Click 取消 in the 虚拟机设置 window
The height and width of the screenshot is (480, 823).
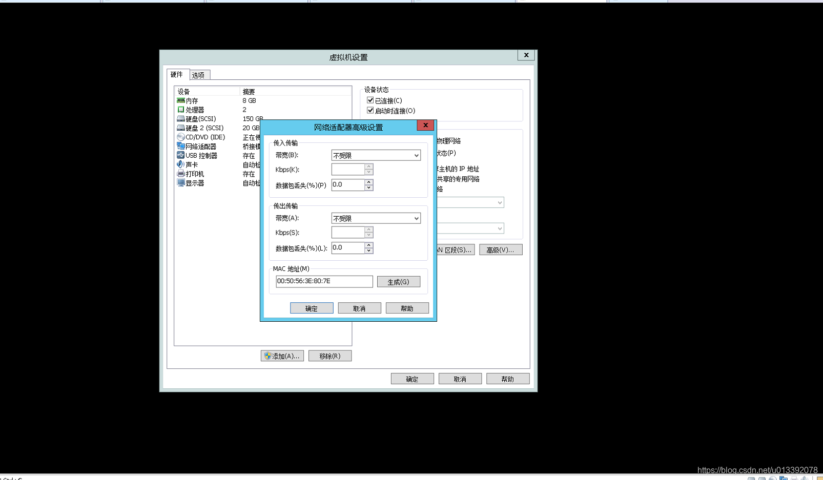pos(460,379)
